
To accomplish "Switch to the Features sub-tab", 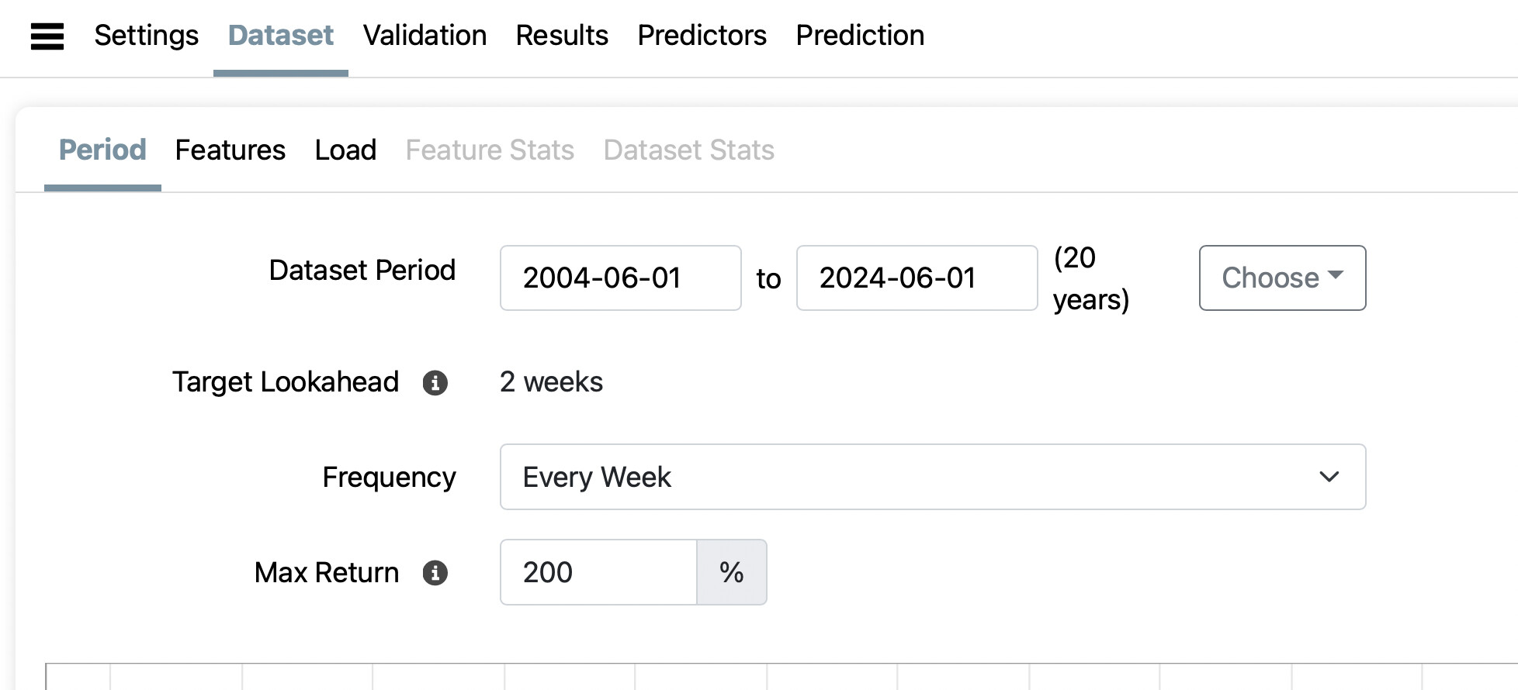I will tap(230, 150).
